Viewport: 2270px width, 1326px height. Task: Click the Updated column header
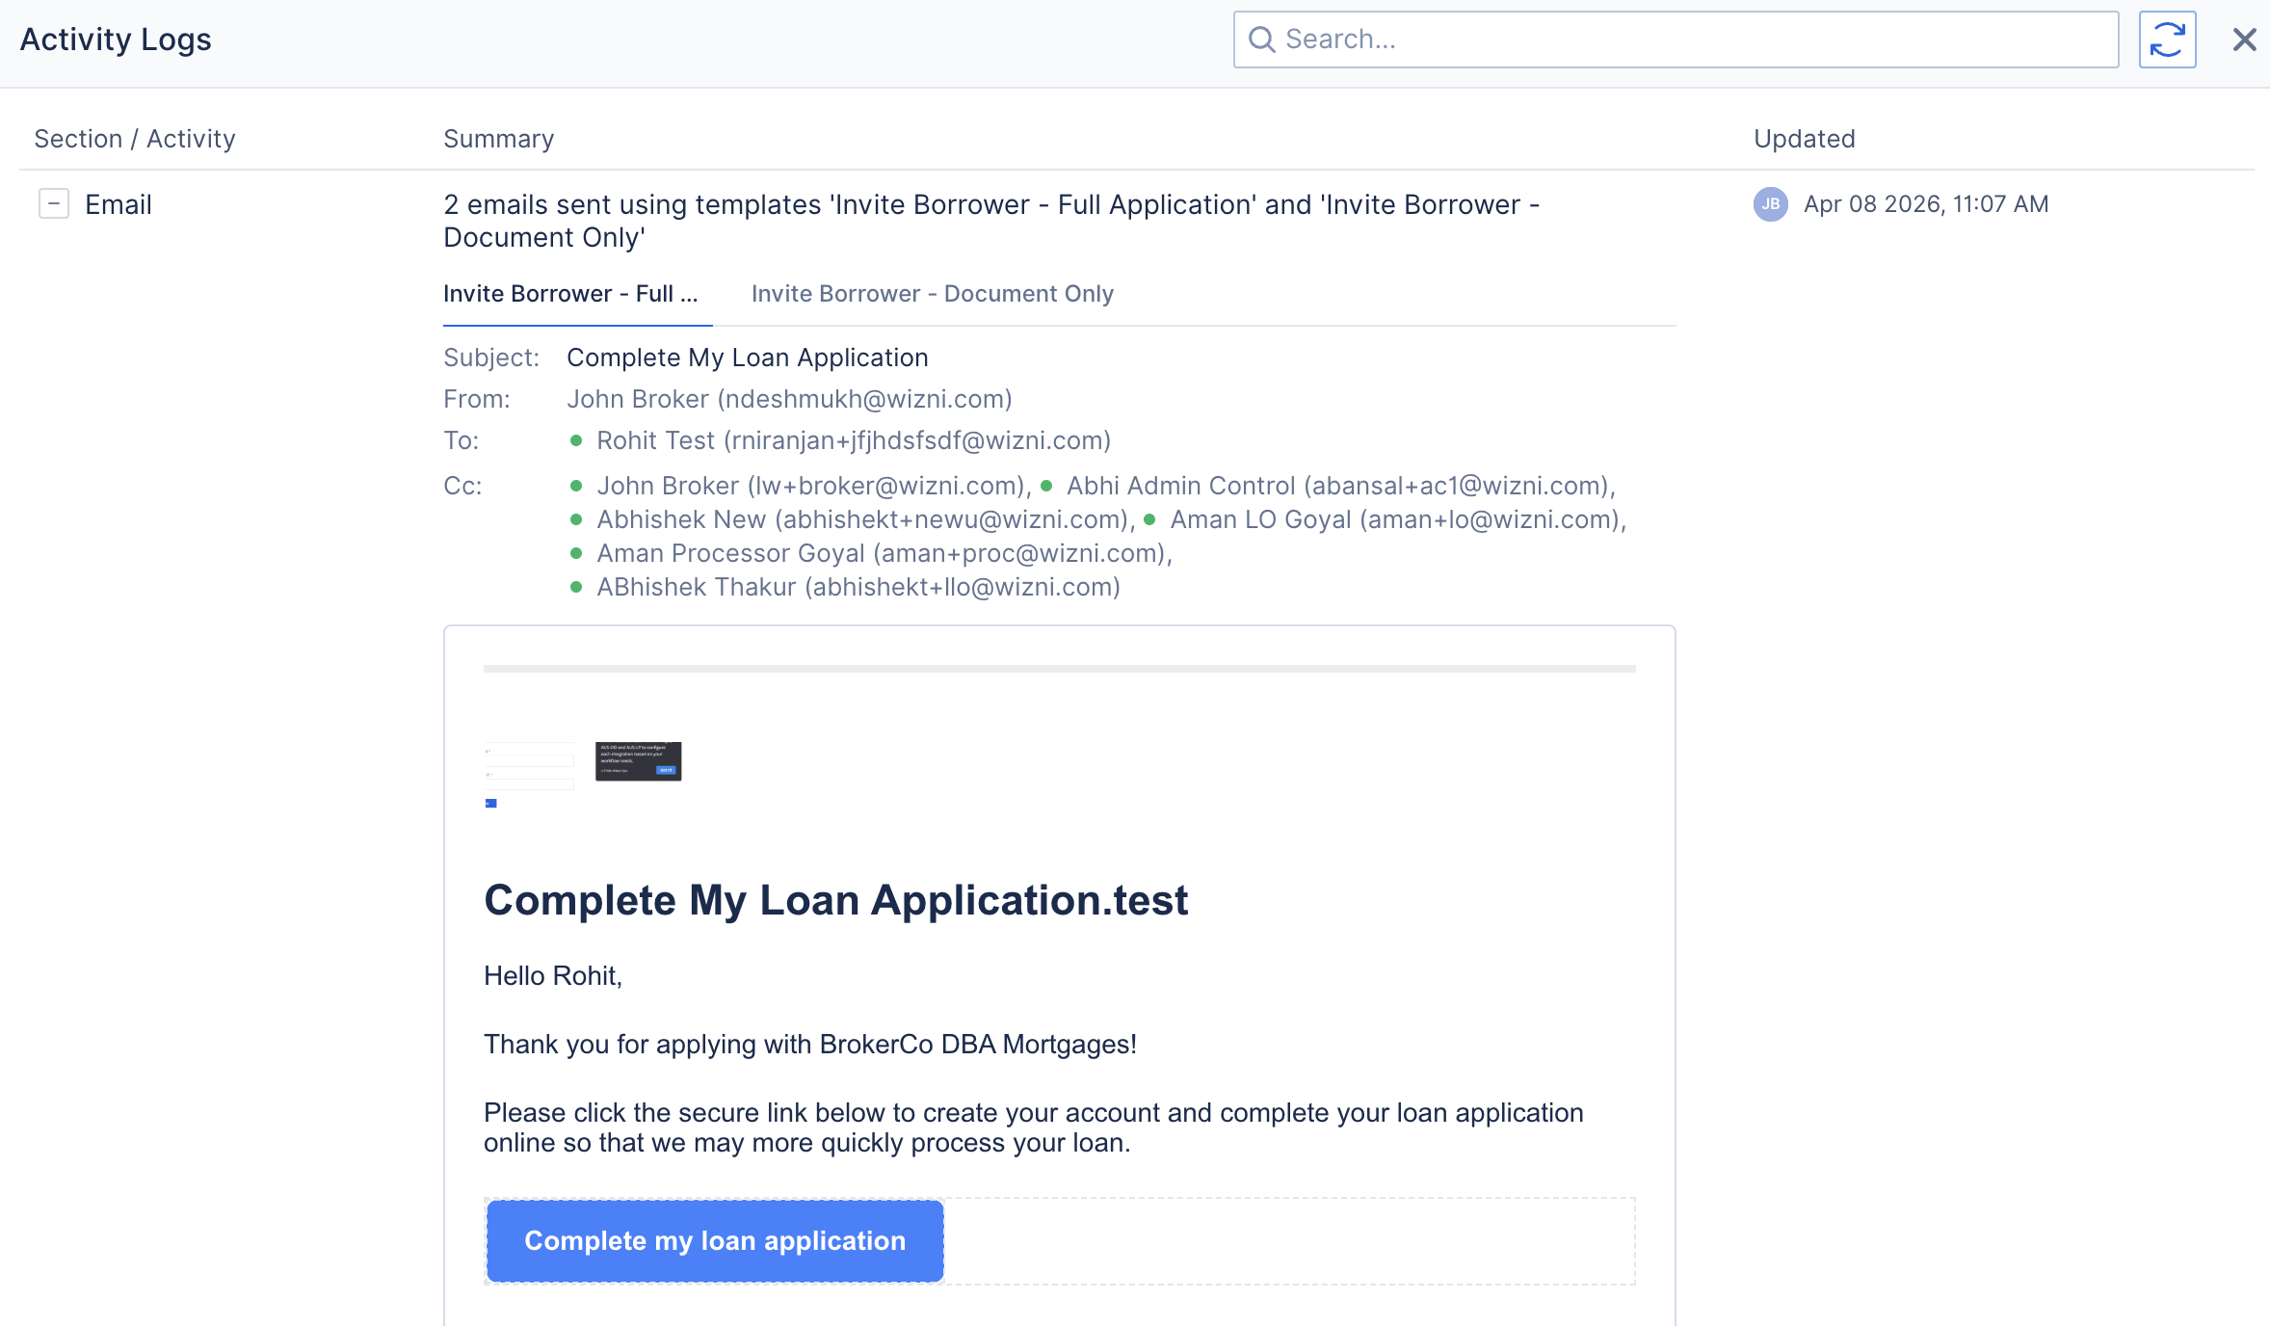coord(1804,139)
